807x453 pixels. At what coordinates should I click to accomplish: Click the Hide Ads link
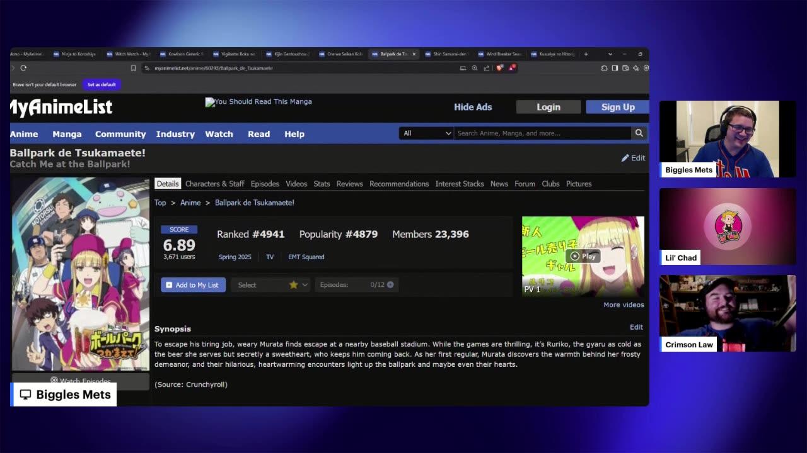[x=473, y=107]
